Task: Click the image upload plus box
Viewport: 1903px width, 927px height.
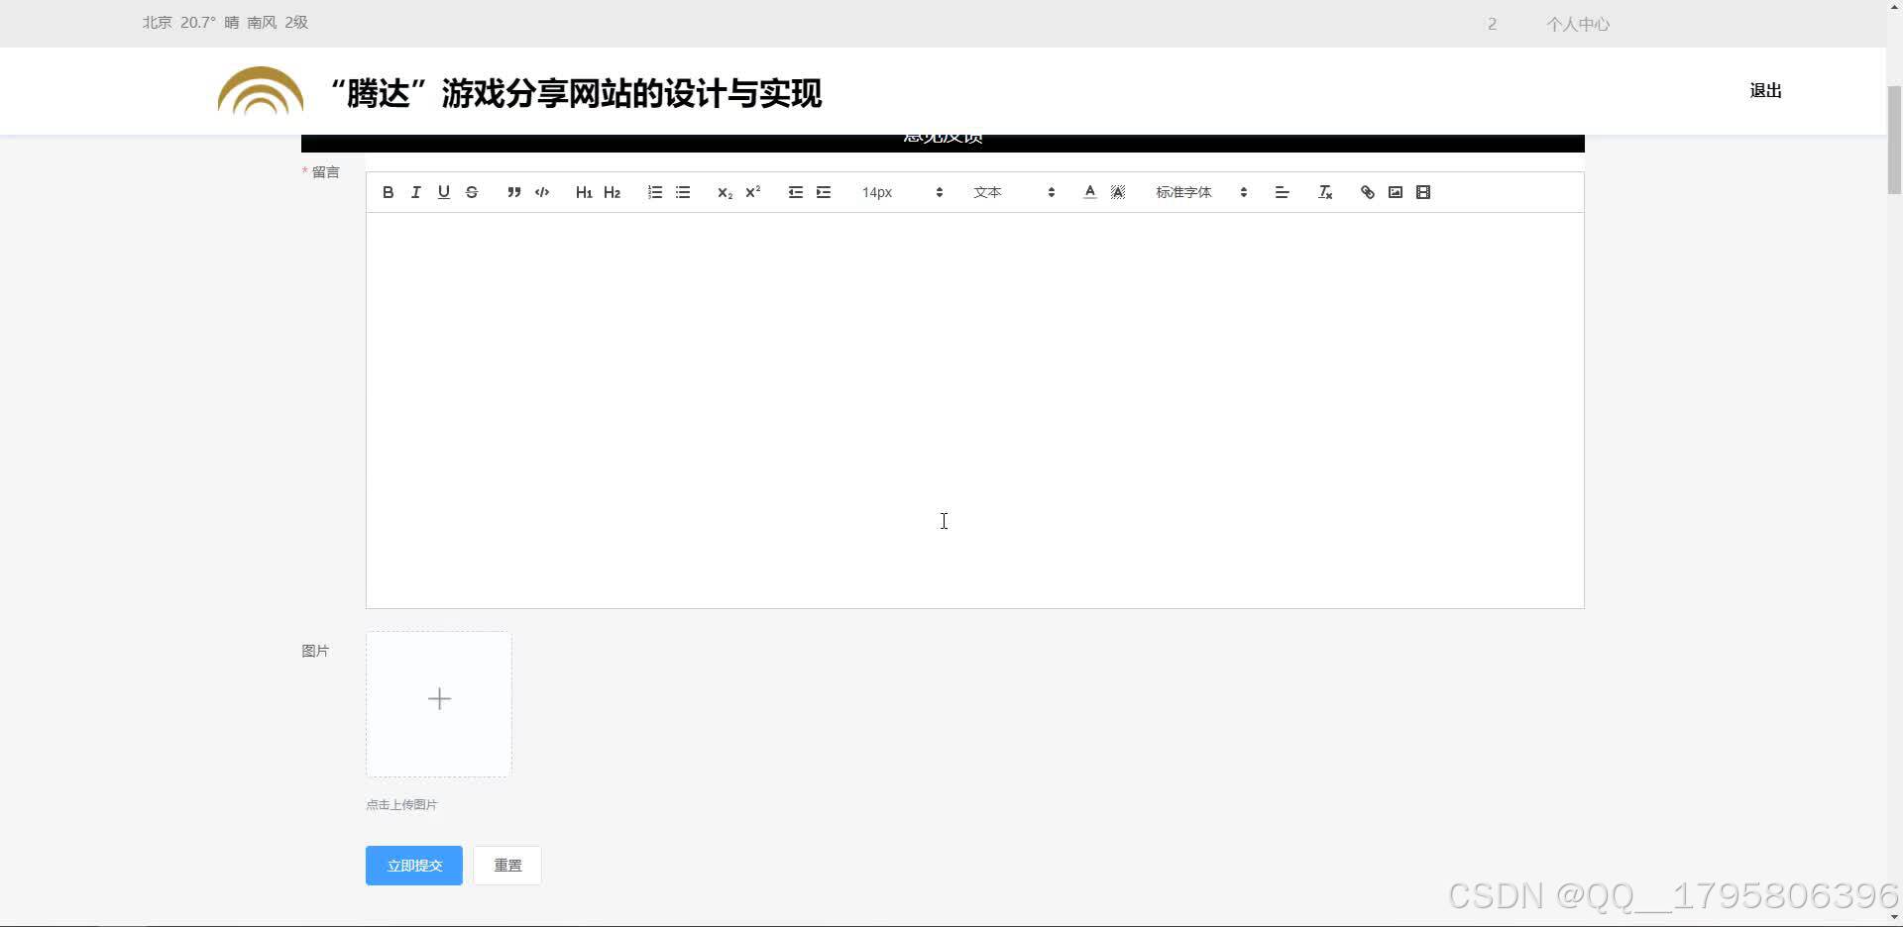Action: coord(439,704)
